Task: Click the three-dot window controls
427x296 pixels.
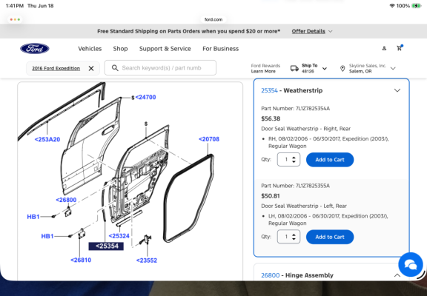Action: click(15, 19)
